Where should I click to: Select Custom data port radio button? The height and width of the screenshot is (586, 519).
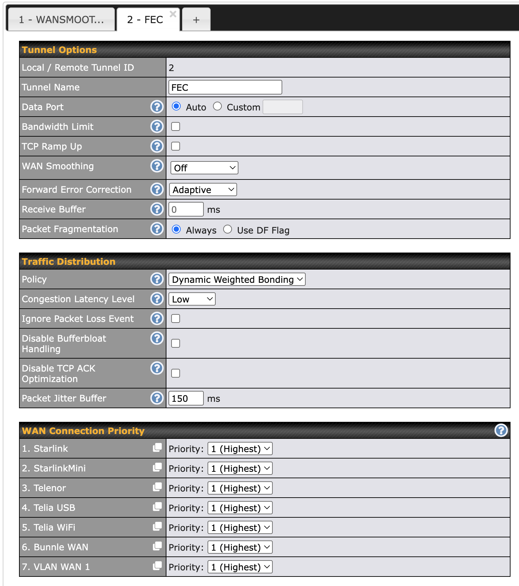pos(217,107)
